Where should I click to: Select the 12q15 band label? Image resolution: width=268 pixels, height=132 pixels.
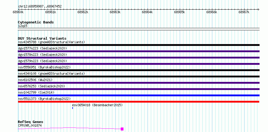(23, 26)
